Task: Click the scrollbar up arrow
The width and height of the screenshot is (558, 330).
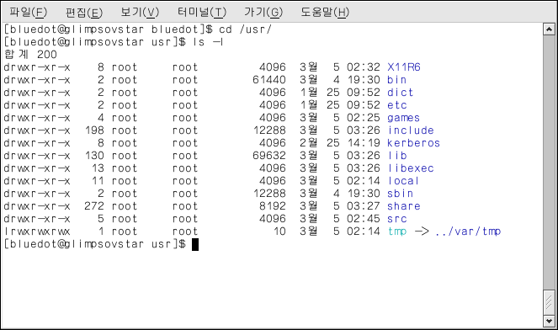Action: coord(549,29)
